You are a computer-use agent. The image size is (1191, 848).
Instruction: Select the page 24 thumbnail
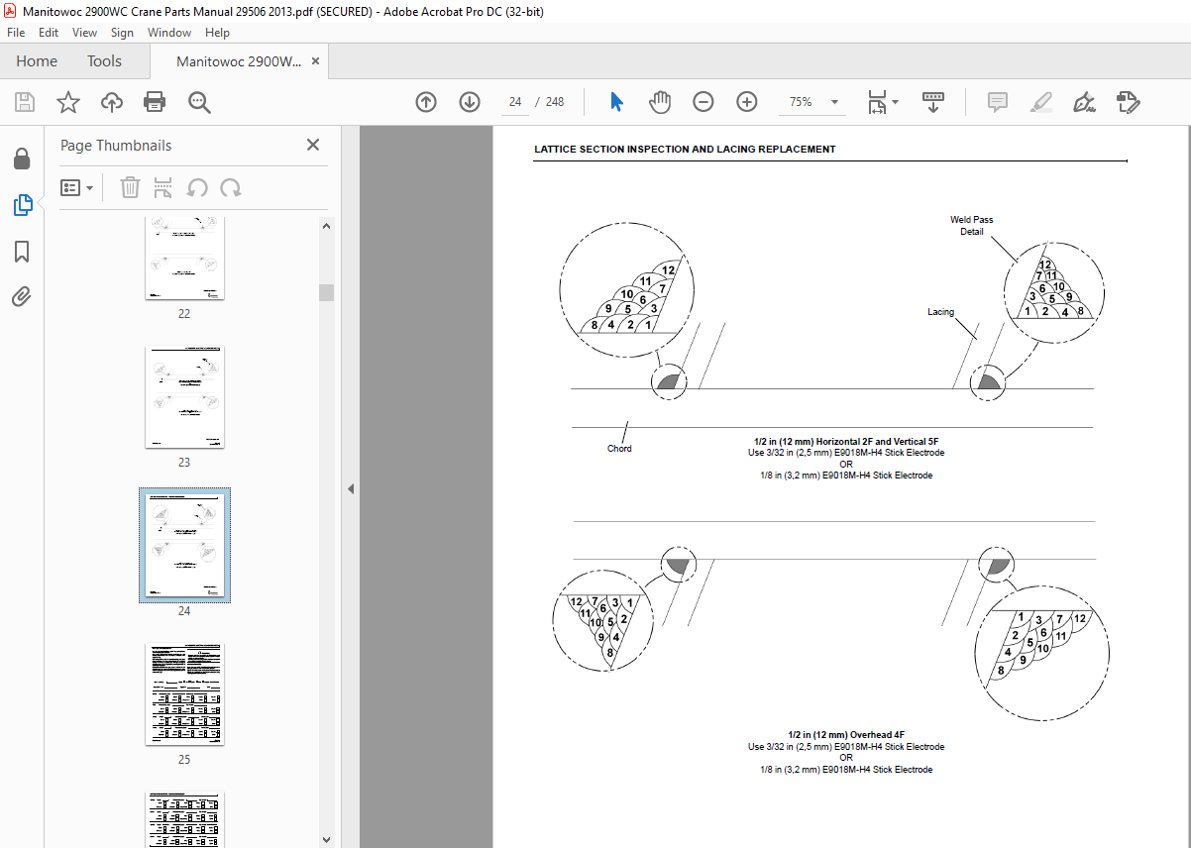(x=184, y=545)
